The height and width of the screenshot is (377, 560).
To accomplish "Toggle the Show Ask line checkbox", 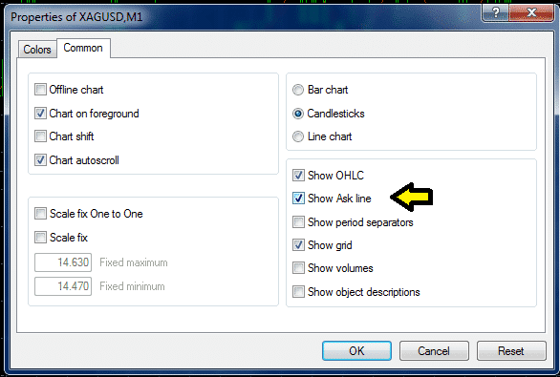I will (x=298, y=198).
